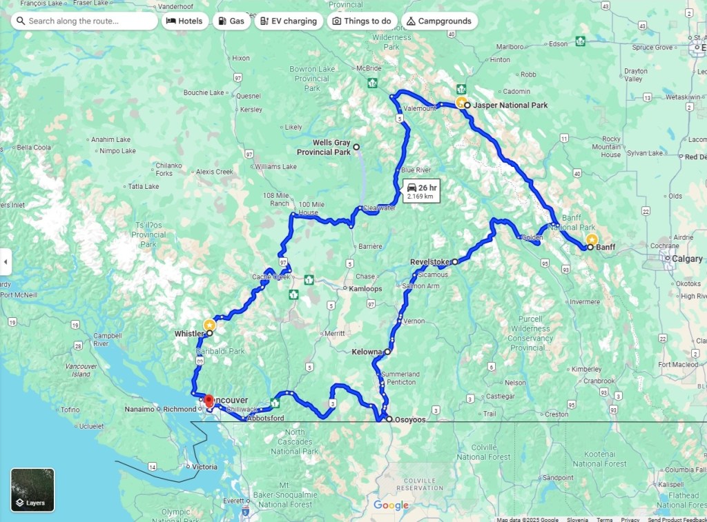Select the Wells Gray Provincial Park waypoint circle
Viewport: 707px width, 522px height.
click(356, 147)
